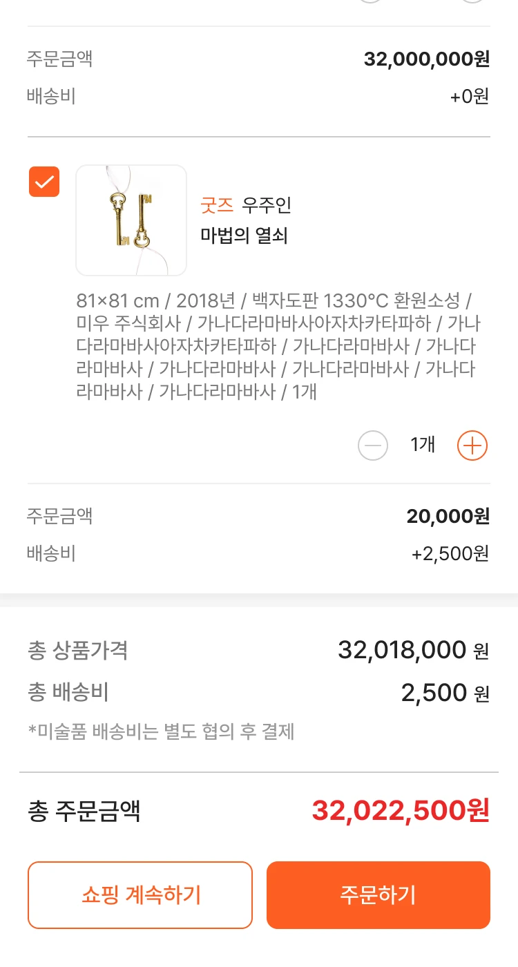Tap the +0원 shipping fee
This screenshot has height=967, width=518.
(x=469, y=96)
